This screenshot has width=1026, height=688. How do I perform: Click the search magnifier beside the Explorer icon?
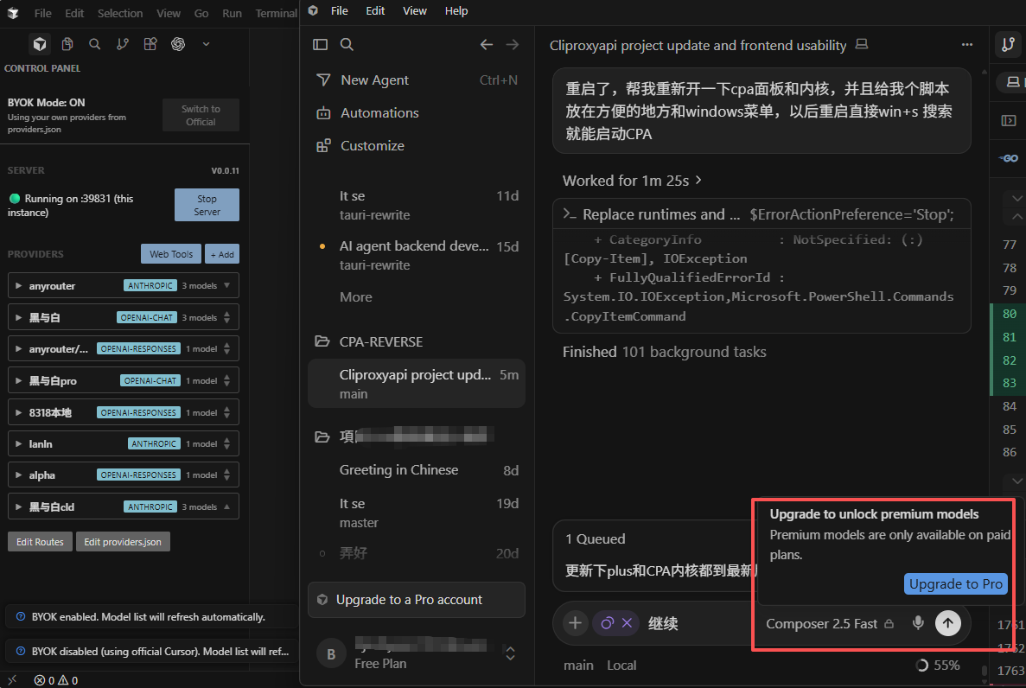[95, 44]
